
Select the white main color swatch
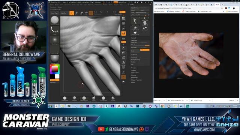tap(57, 76)
